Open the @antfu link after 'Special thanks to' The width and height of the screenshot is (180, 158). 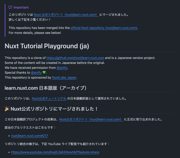pyautogui.click(x=36, y=73)
